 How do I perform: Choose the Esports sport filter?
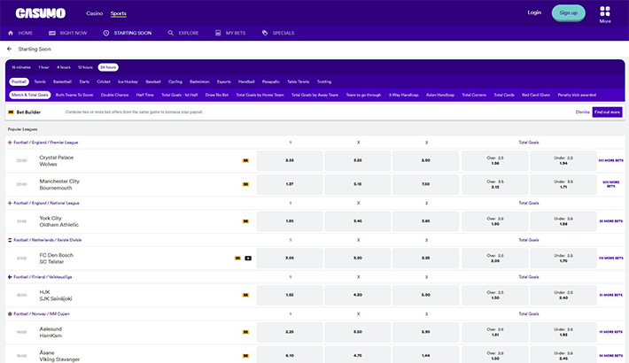coord(224,81)
